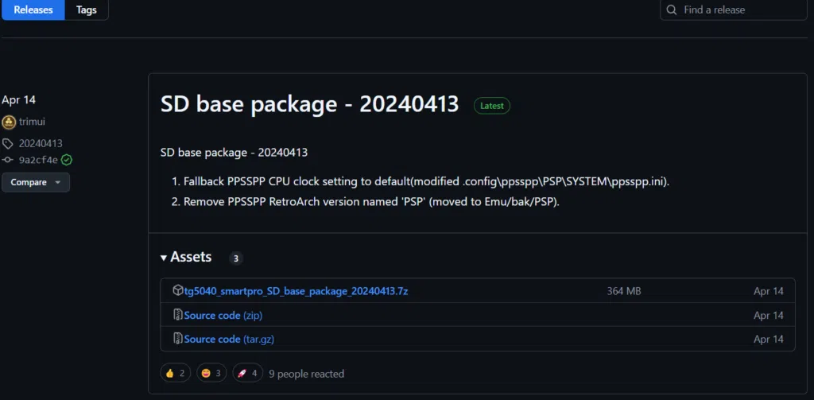This screenshot has height=400, width=814.
Task: Open the Compare dropdown
Action: (36, 182)
